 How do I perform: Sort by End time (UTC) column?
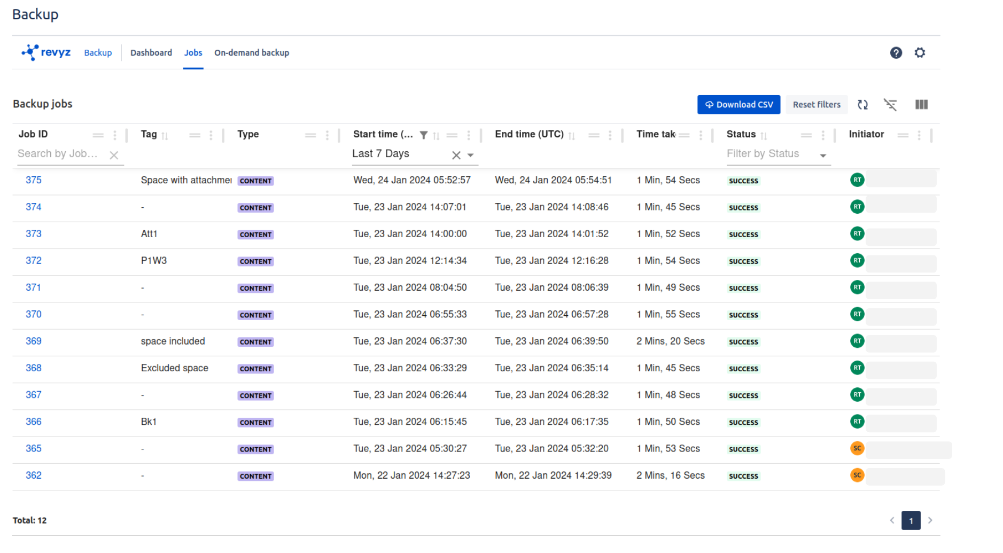point(571,136)
